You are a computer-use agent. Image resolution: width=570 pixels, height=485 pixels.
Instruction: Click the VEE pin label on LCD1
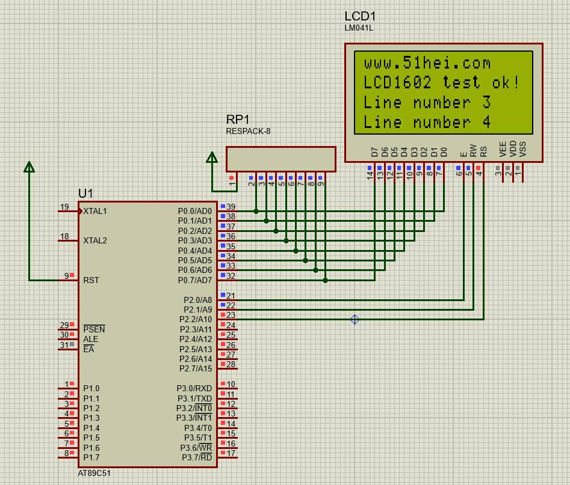pyautogui.click(x=503, y=150)
